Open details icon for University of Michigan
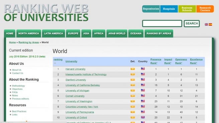Viewport: 219px width, 123px height. pyautogui.click(x=132, y=91)
